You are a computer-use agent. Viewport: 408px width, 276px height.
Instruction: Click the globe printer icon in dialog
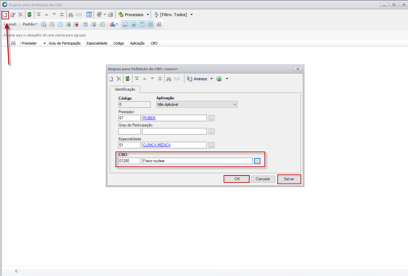[219, 79]
